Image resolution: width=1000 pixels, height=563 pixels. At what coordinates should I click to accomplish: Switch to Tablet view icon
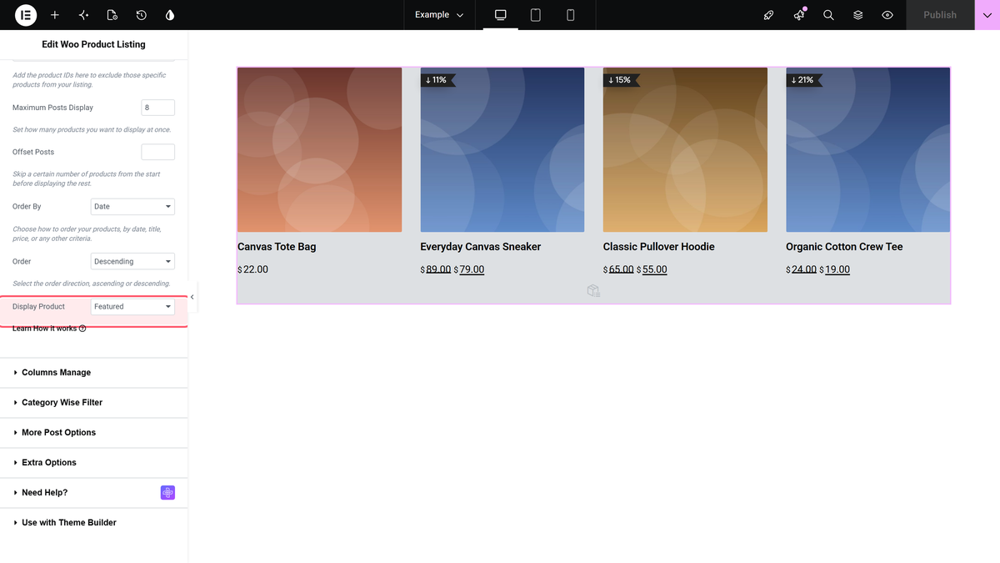click(x=536, y=15)
